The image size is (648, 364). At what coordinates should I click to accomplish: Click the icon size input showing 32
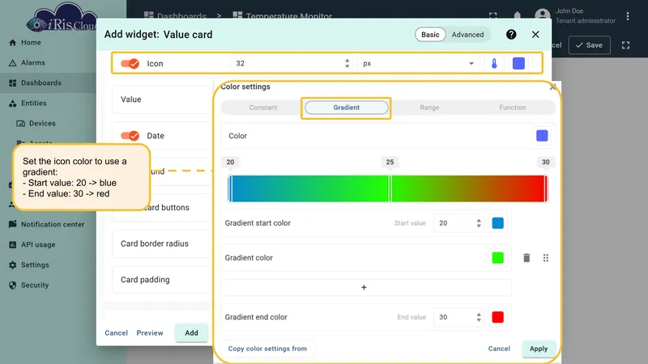289,64
